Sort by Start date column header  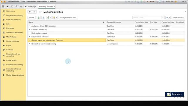click(155, 22)
